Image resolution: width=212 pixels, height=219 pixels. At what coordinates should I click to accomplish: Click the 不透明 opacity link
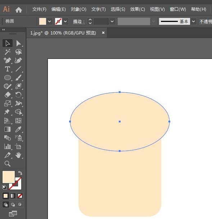tap(206, 22)
